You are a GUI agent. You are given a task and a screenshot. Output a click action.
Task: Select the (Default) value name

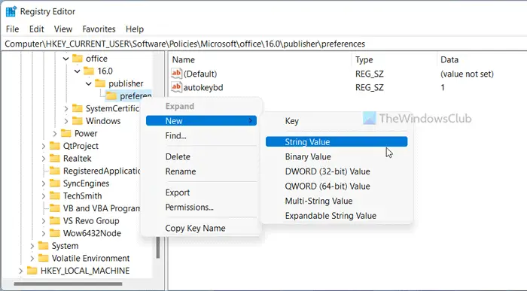pos(200,74)
